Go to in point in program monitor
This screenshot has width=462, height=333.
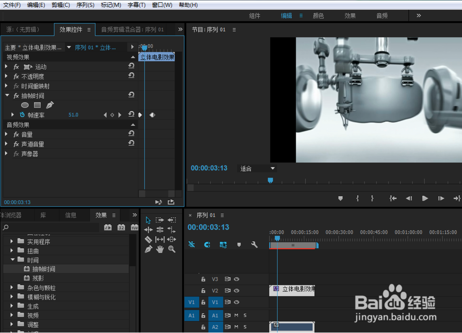pos(393,198)
